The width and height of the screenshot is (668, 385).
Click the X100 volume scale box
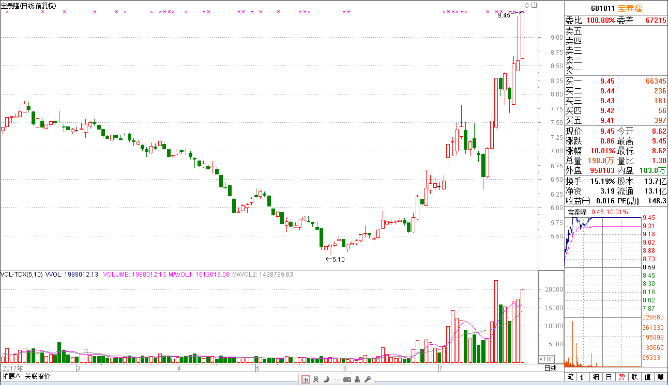tap(547, 359)
